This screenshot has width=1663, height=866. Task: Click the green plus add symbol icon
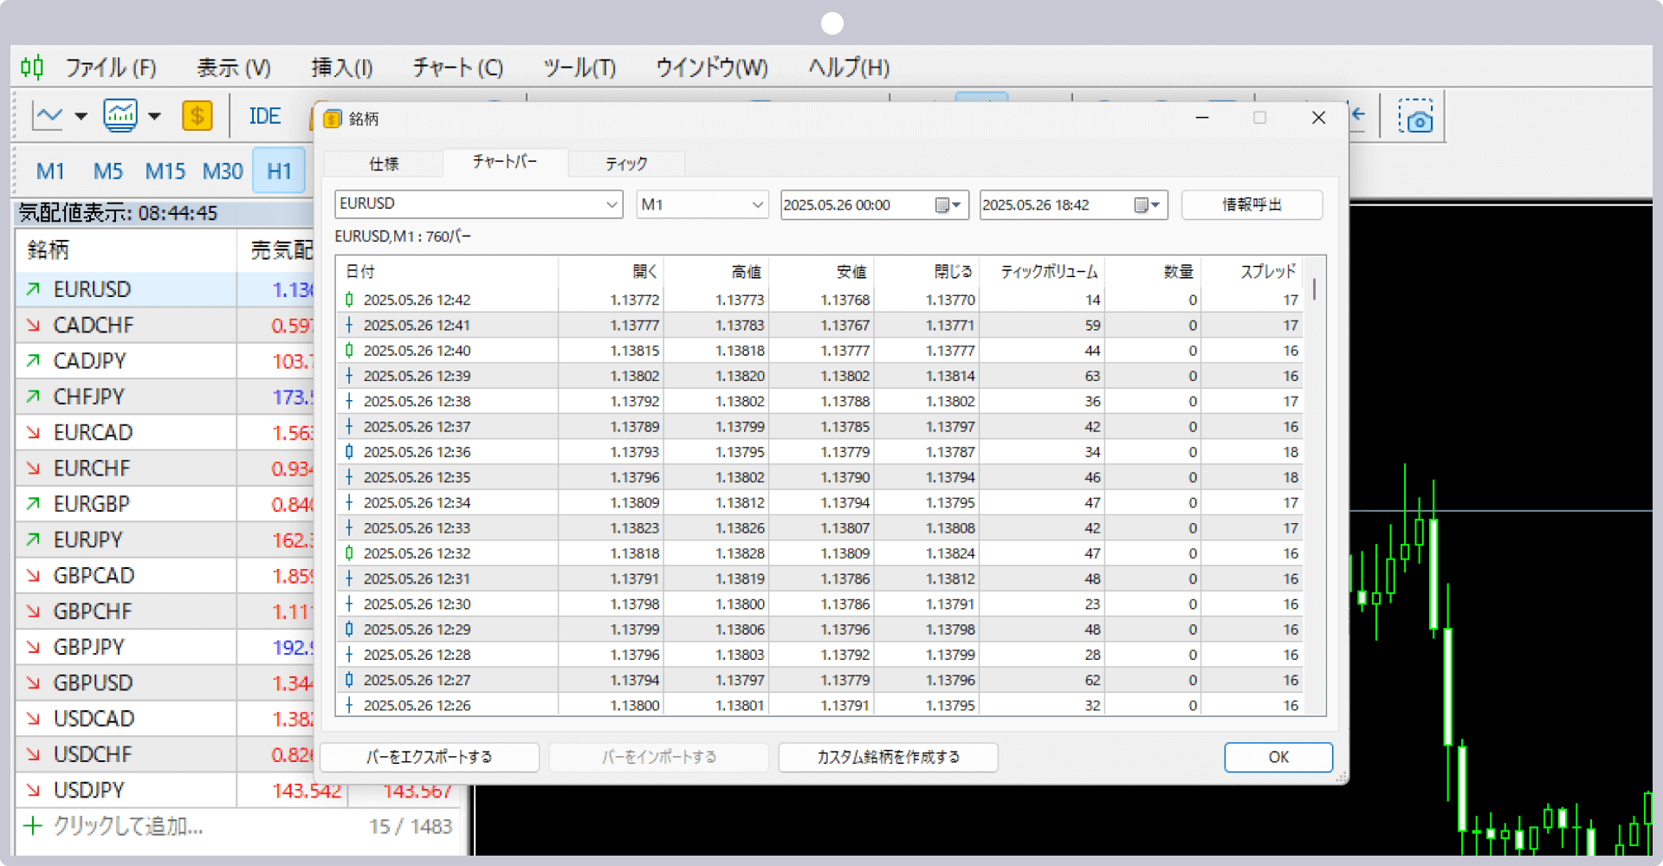coord(33,825)
